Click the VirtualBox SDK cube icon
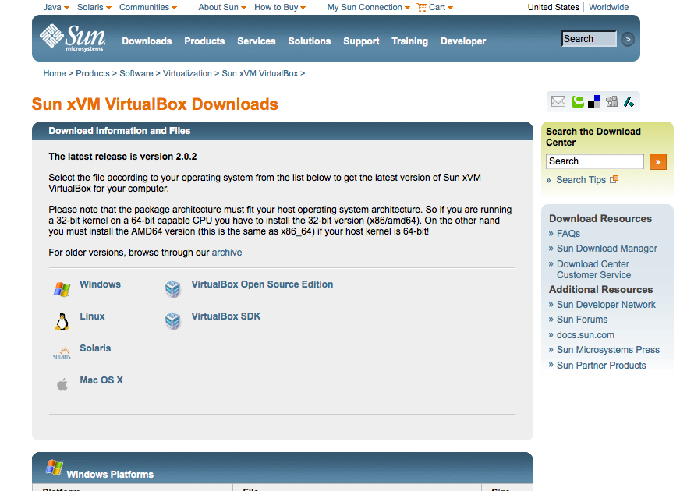 [172, 321]
